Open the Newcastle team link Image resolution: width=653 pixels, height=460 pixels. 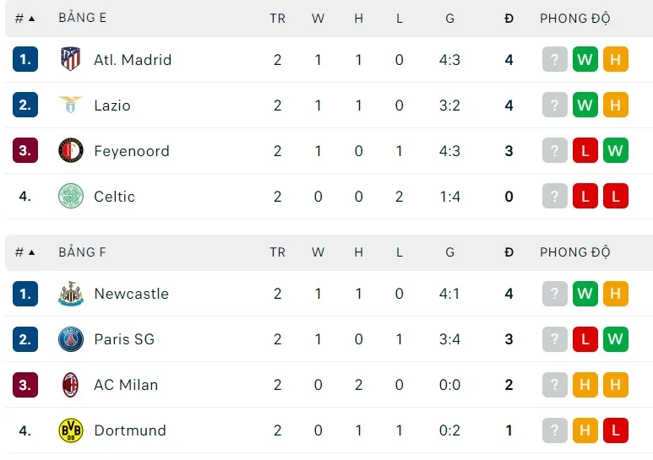[x=131, y=294]
